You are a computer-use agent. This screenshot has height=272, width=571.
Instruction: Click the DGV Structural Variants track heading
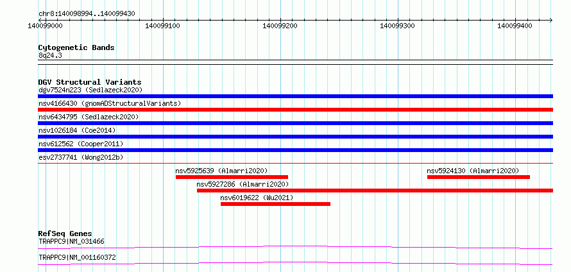[x=90, y=82]
